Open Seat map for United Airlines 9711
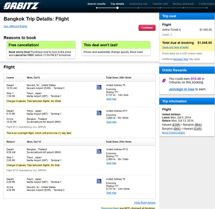The width and height of the screenshot is (215, 209). point(111,122)
